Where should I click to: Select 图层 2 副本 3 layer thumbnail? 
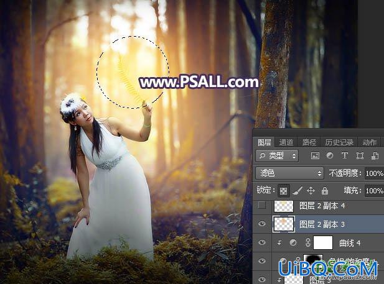(284, 224)
